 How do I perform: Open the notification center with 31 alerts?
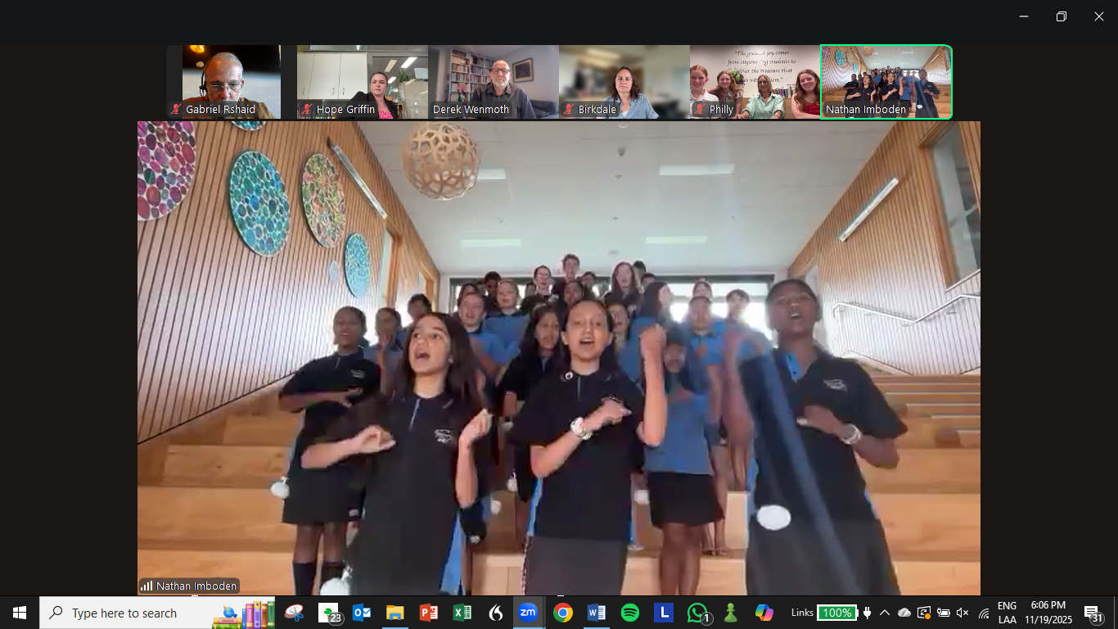pyautogui.click(x=1093, y=613)
